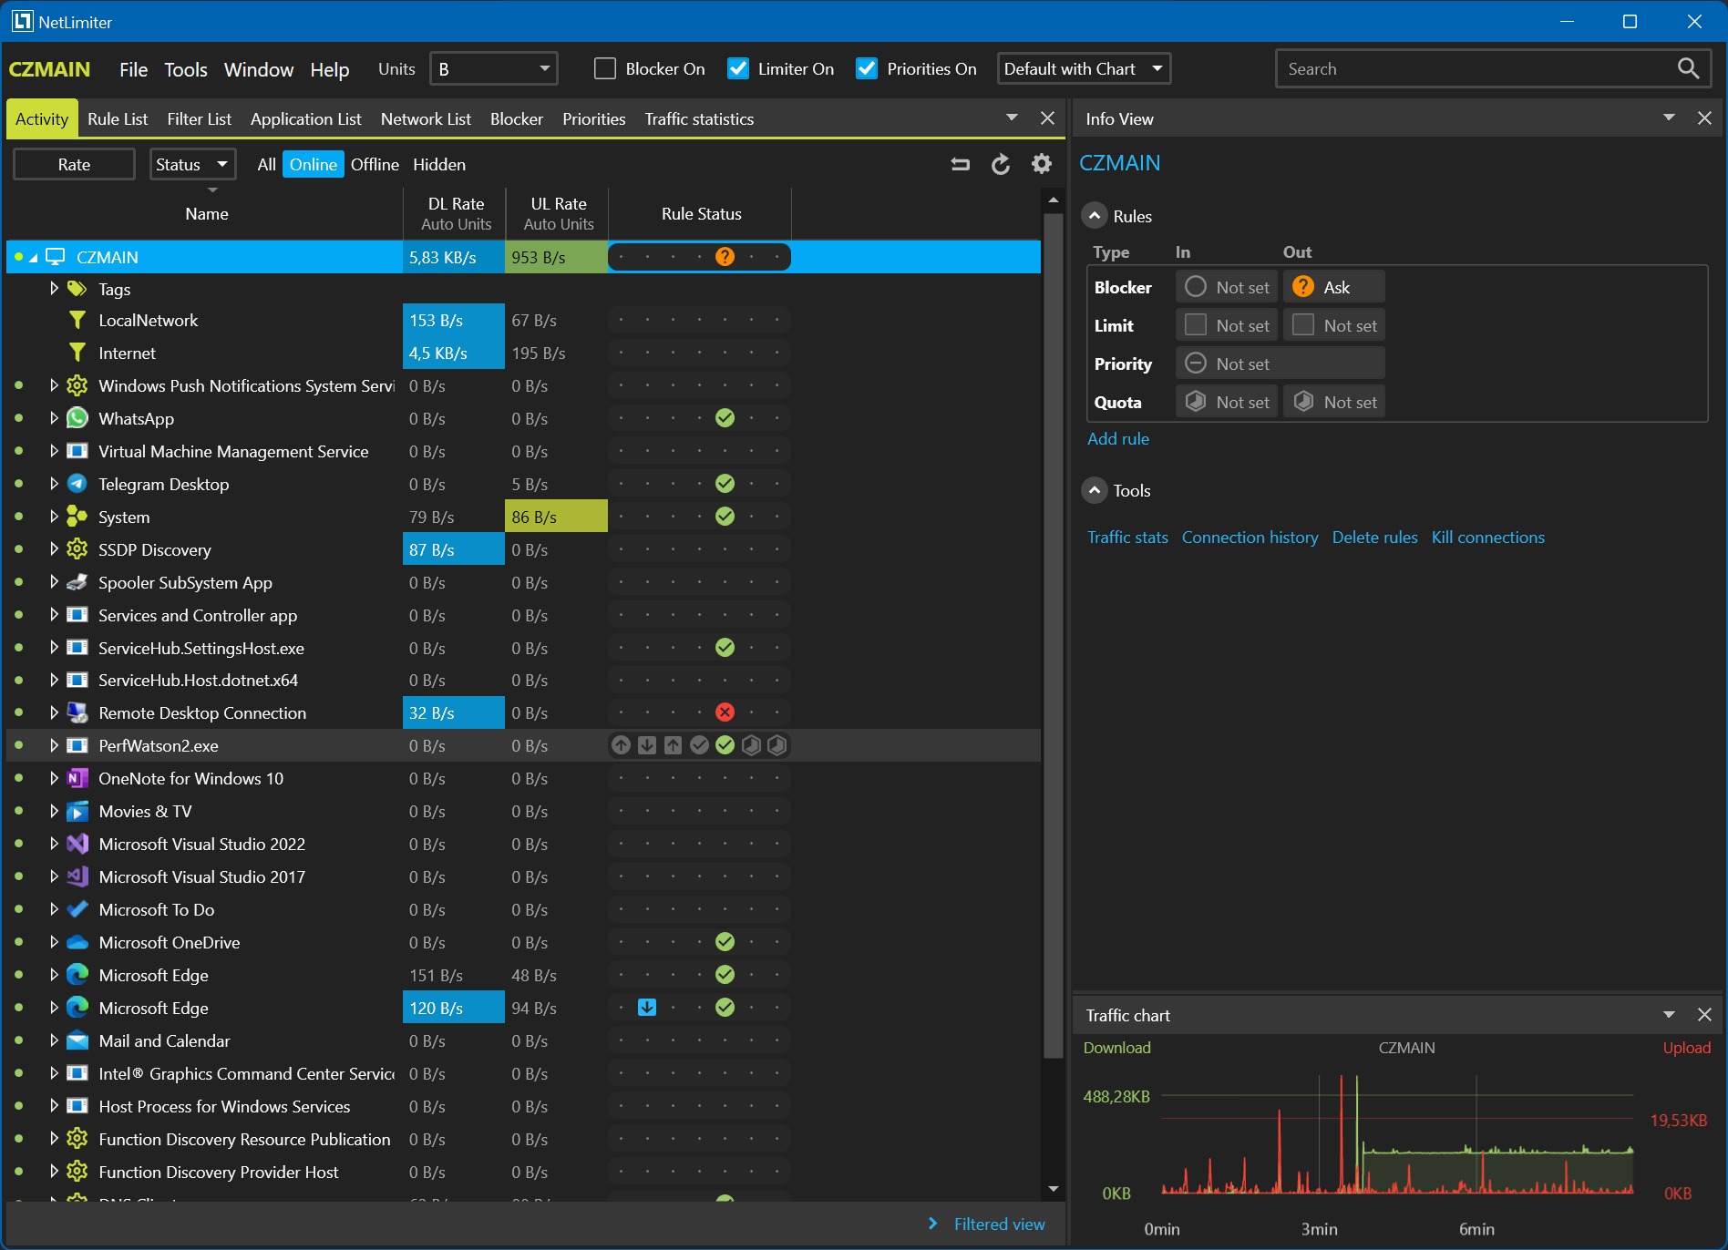Enable the Blocker On checkbox
The image size is (1728, 1250).
[605, 69]
